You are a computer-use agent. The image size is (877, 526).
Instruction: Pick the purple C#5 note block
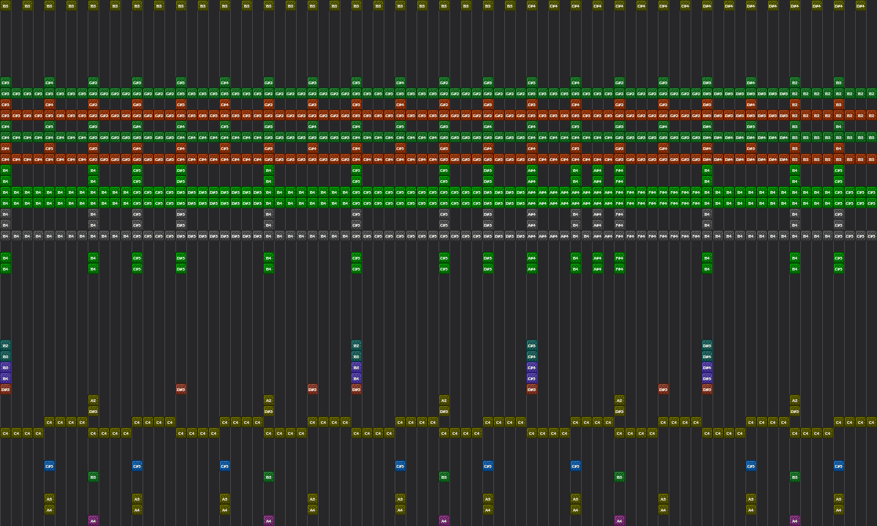point(532,378)
